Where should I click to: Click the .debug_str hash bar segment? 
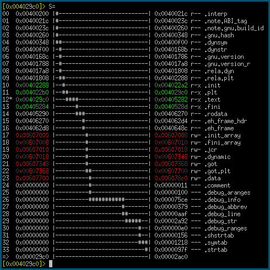(x=133, y=221)
